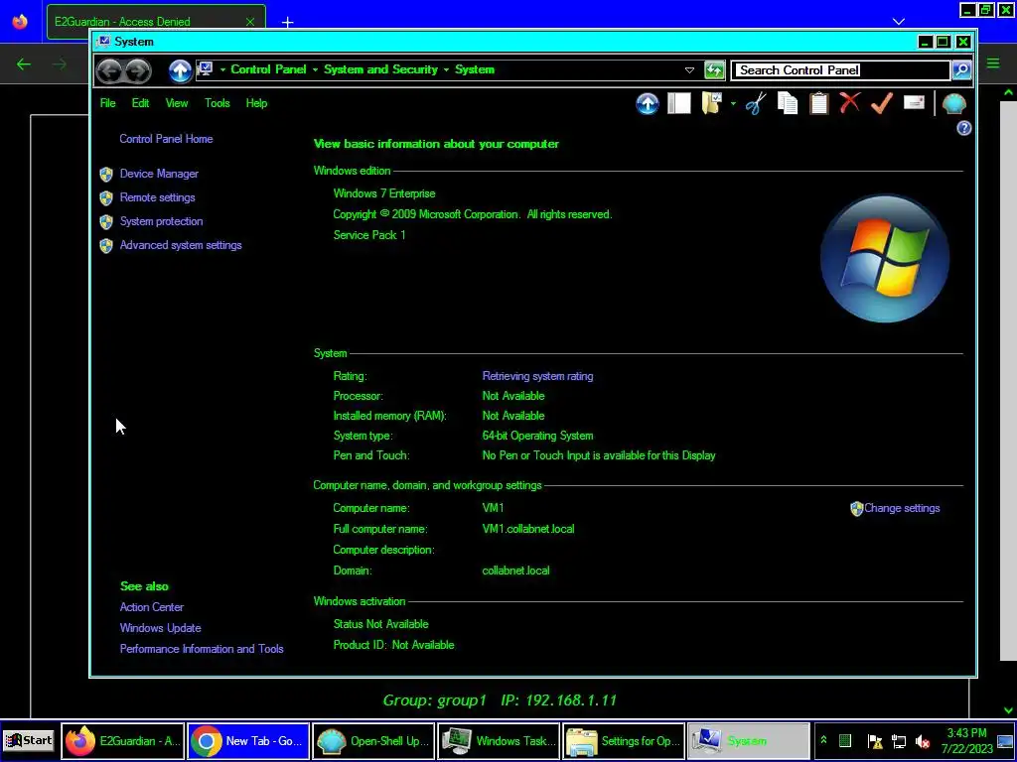Click Firefox back arrow behind System window
The height and width of the screenshot is (762, 1017).
click(x=24, y=63)
